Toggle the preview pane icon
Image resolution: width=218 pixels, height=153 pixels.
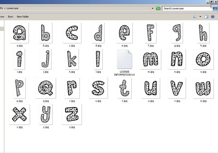[206, 17]
